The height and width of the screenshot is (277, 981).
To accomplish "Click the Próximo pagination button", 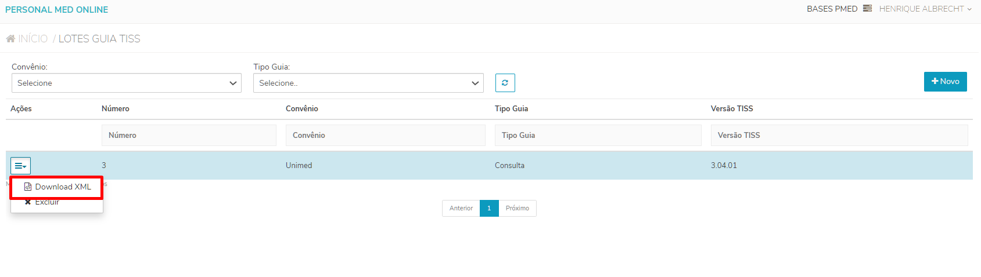I will click(518, 208).
